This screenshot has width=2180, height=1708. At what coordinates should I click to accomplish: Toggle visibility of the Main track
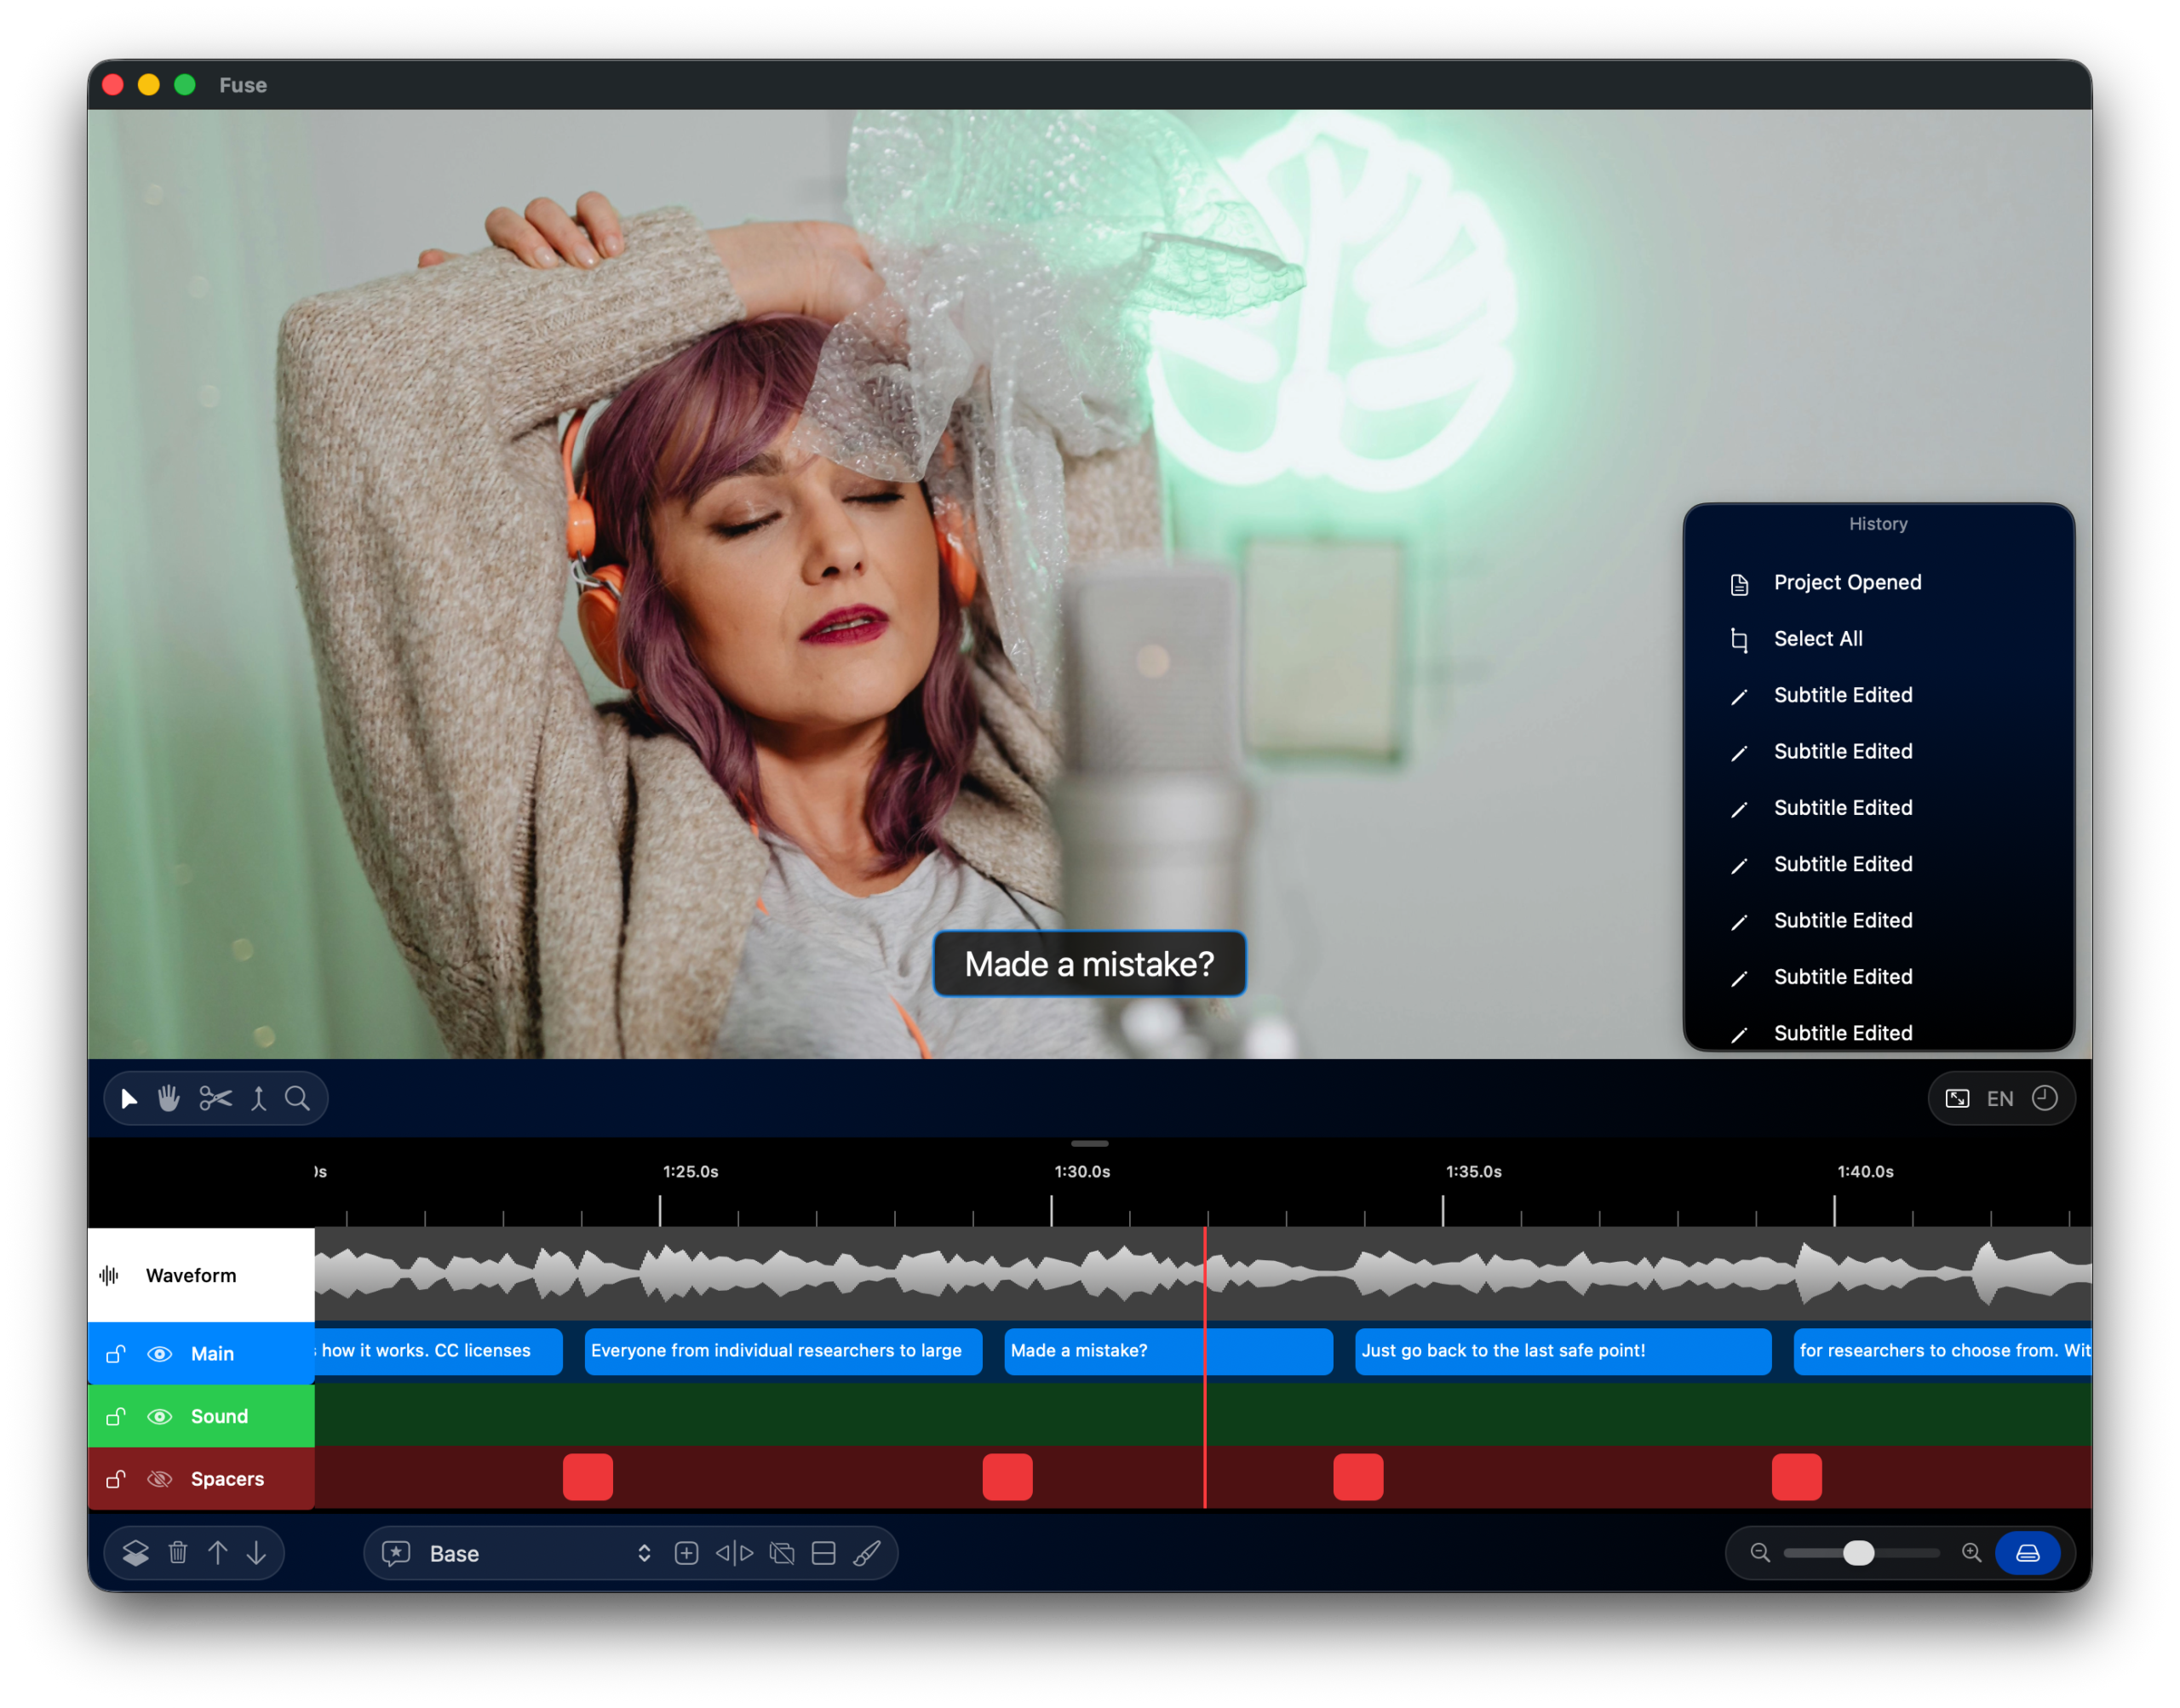click(x=160, y=1354)
